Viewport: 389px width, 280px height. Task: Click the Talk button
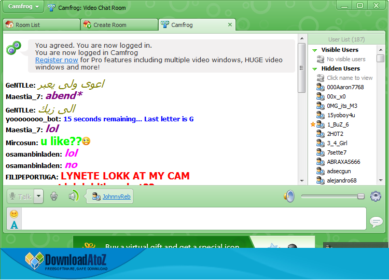coord(21,197)
